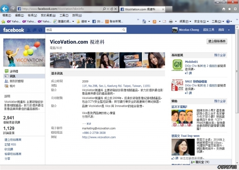This screenshot has width=239, height=170.
Task: Close the VicoVation.com browser tab
Action: point(163,9)
